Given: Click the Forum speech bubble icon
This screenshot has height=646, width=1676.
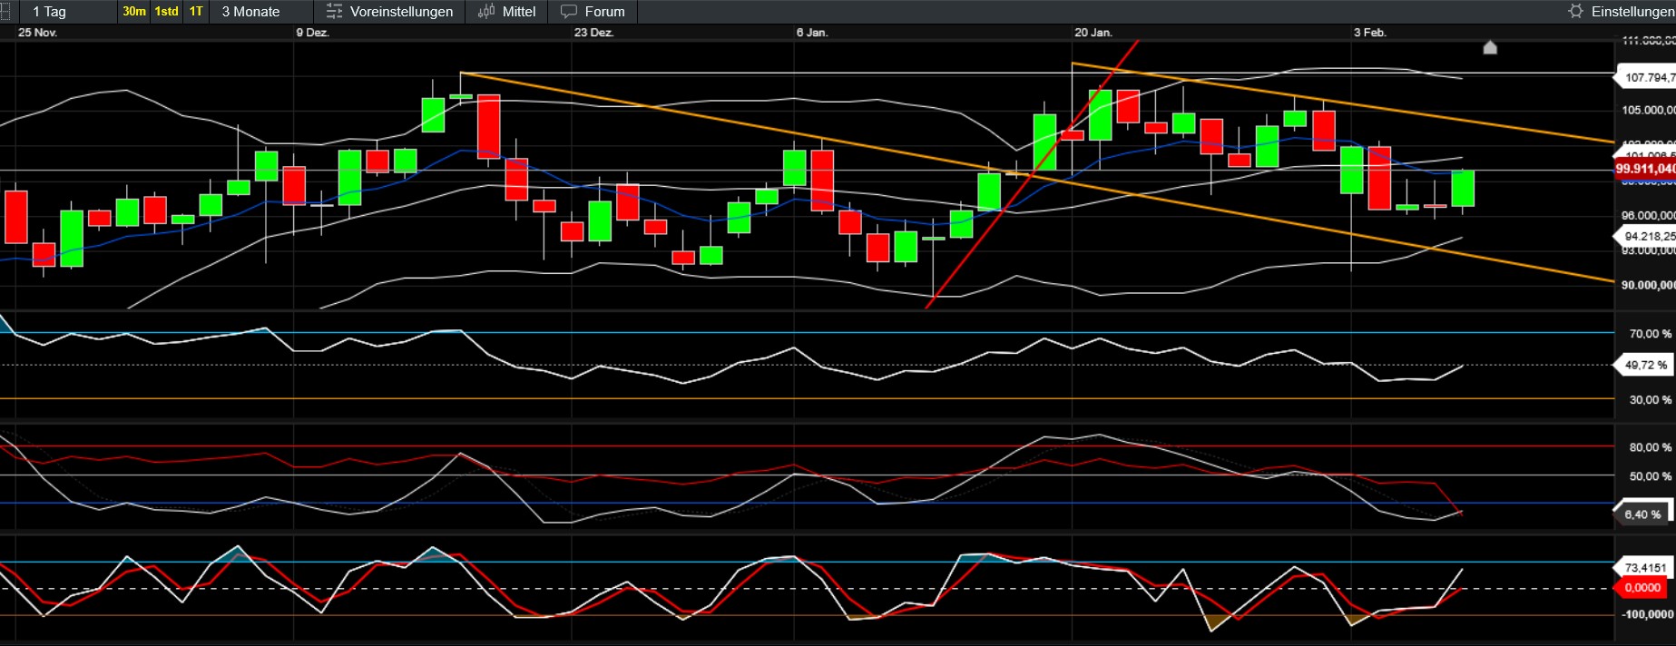Looking at the screenshot, I should [569, 12].
